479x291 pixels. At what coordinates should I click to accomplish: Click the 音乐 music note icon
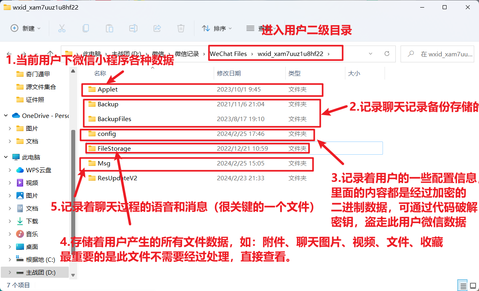click(x=20, y=234)
